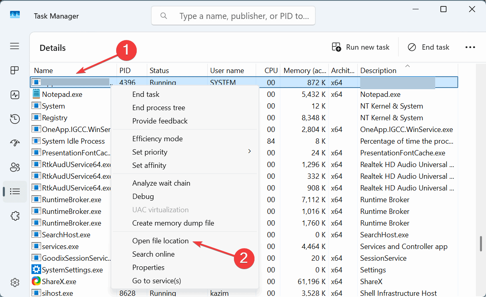Choose Create memory dump file
Image resolution: width=486 pixels, height=297 pixels.
[173, 223]
